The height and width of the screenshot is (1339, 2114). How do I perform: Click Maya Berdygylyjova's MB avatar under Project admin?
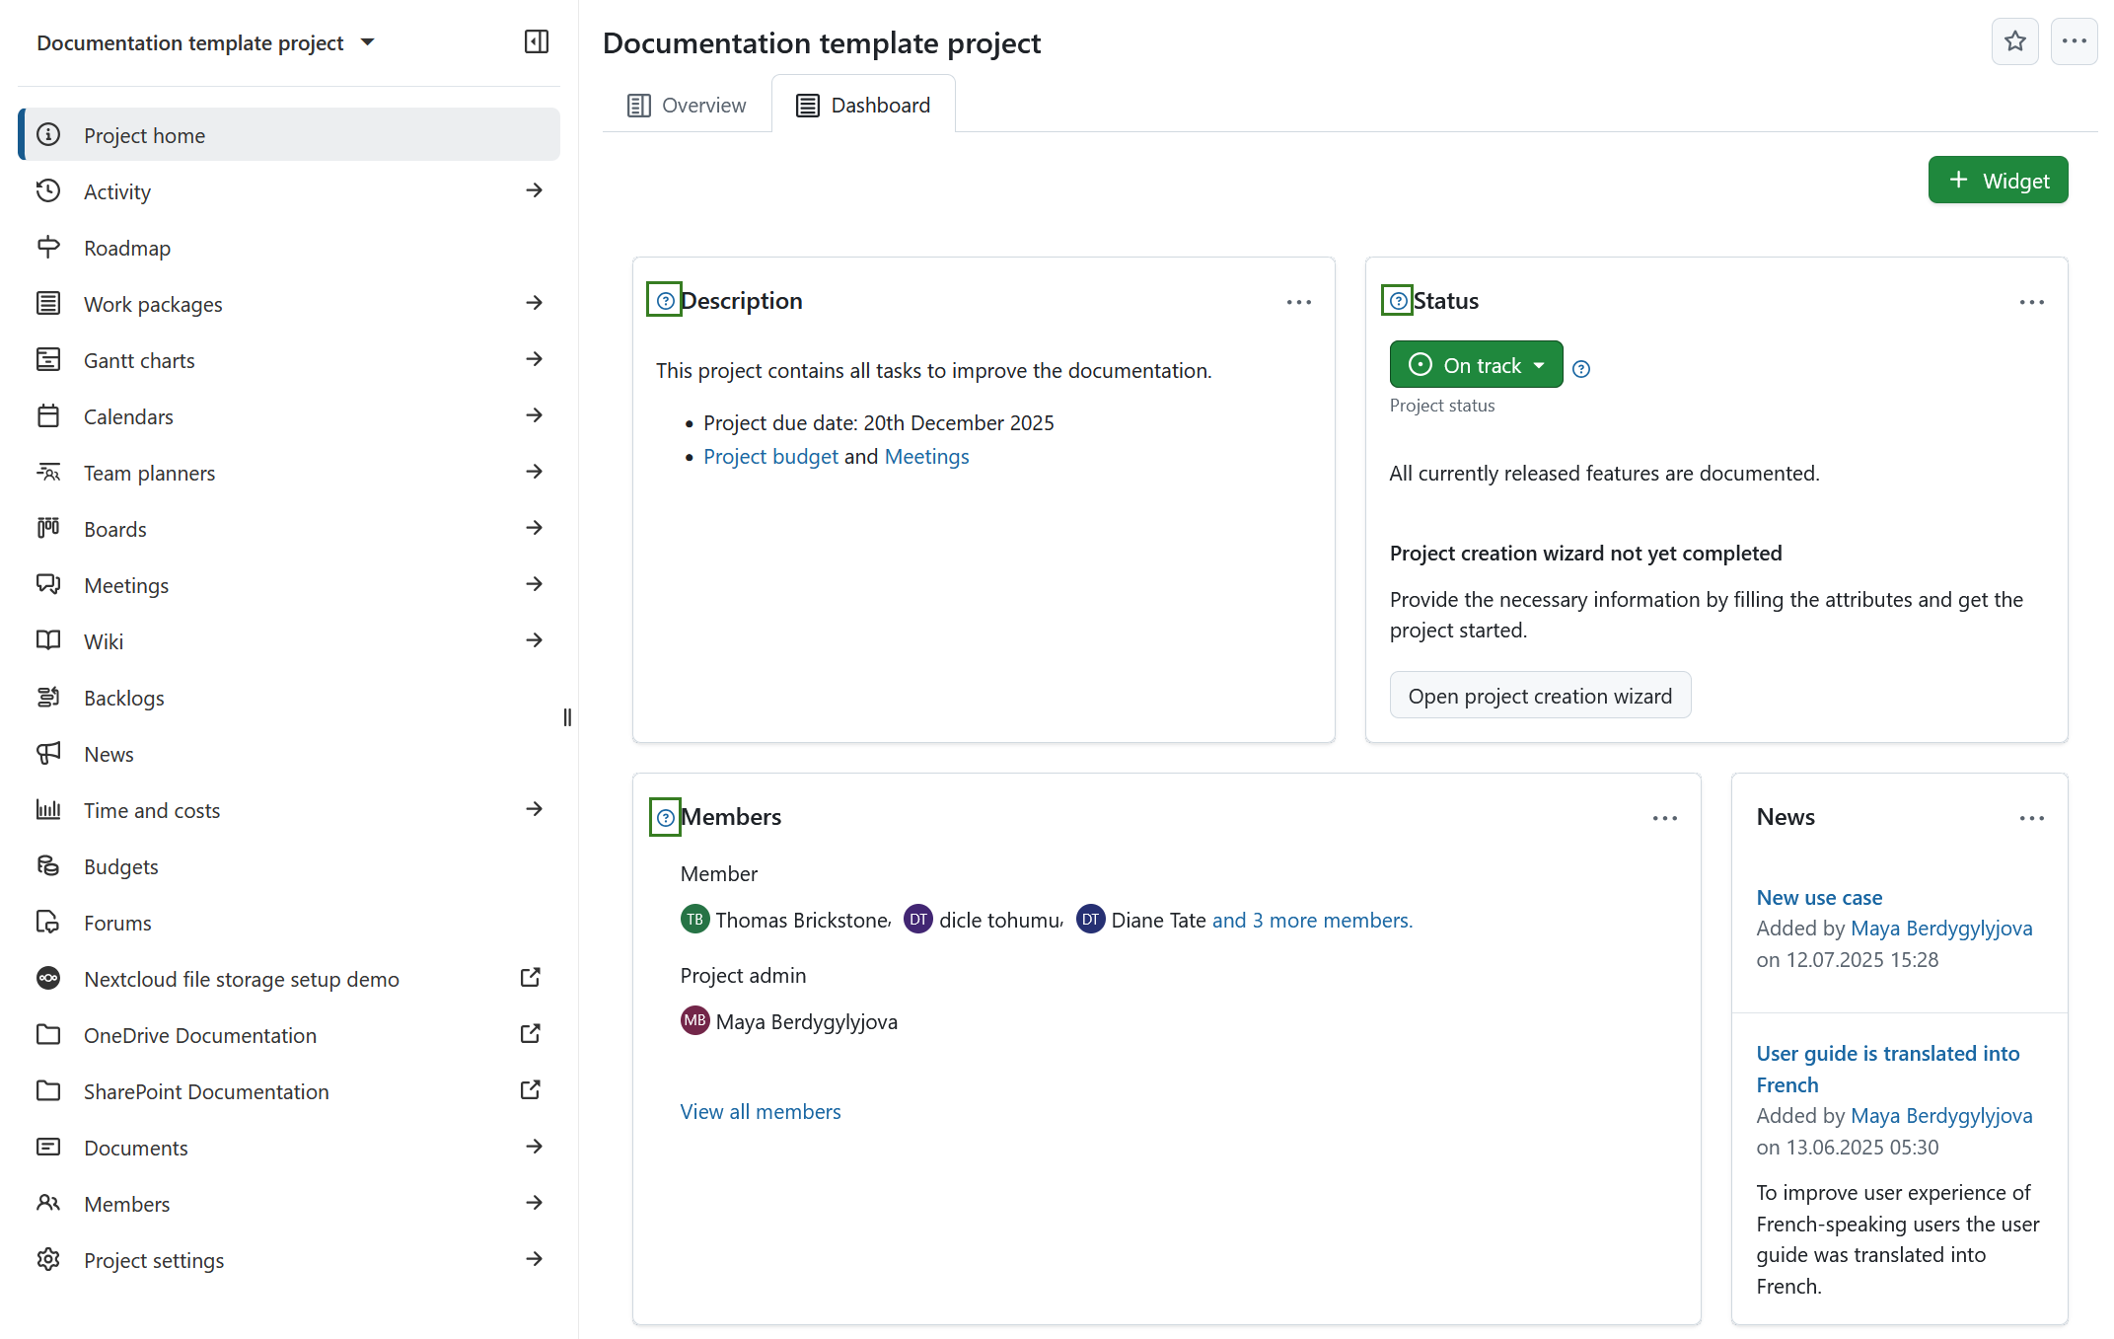point(694,1020)
